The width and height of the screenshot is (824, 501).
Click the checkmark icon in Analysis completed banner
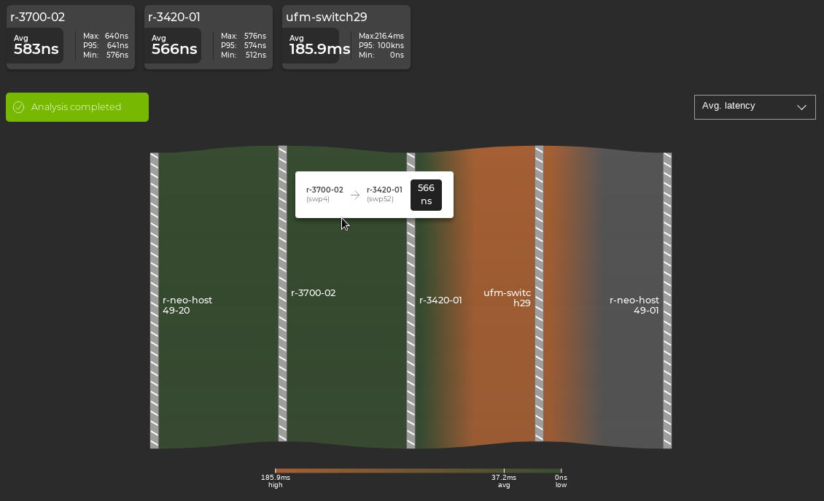coord(19,107)
